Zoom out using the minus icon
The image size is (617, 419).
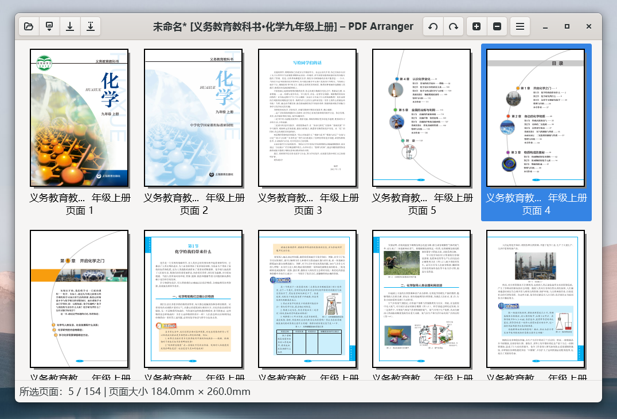point(497,26)
